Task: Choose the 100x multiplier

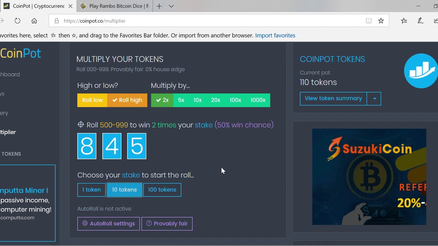Action: click(235, 100)
